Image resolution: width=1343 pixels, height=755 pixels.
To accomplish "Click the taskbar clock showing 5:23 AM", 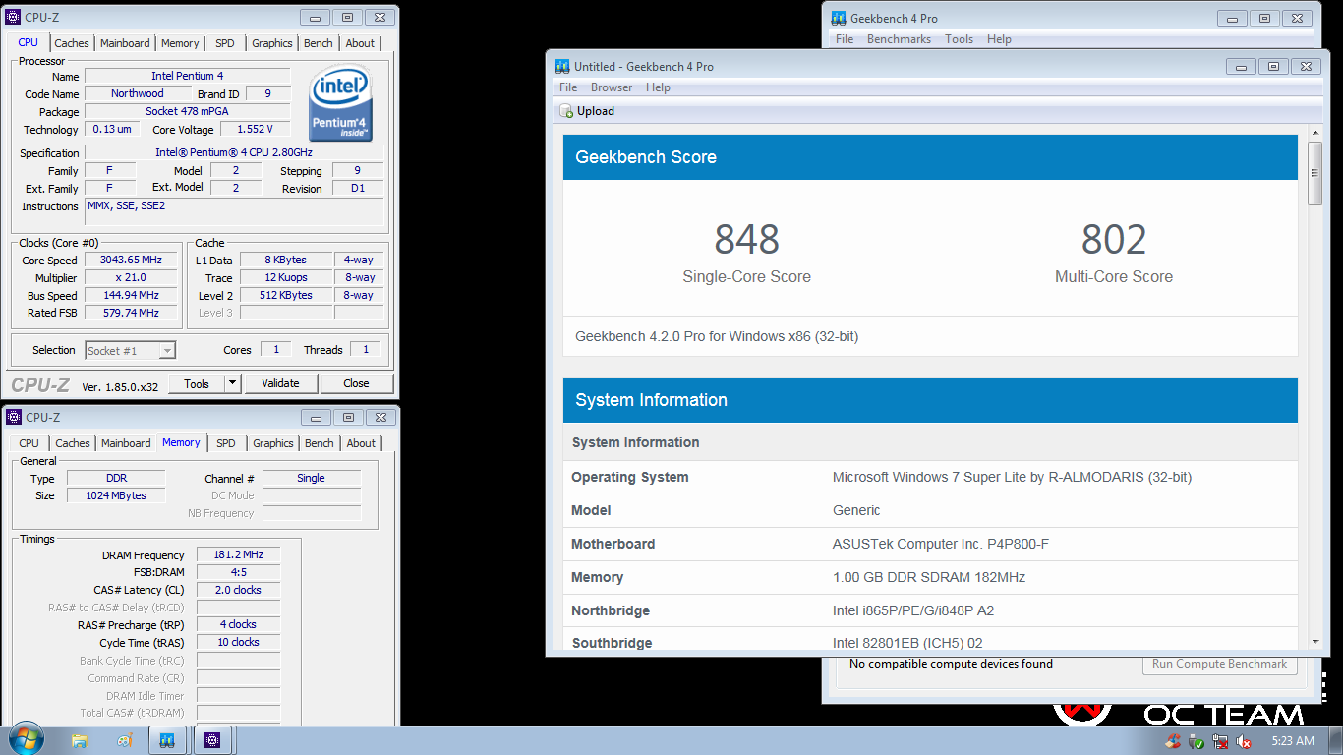I will (x=1292, y=741).
